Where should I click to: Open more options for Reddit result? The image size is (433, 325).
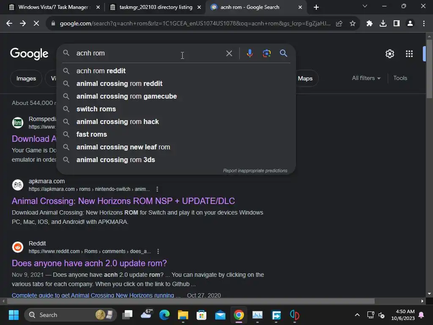158,251
